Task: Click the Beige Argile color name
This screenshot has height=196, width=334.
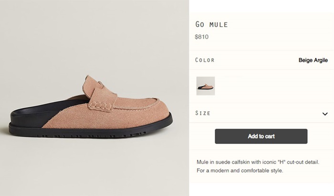Action: tap(313, 60)
